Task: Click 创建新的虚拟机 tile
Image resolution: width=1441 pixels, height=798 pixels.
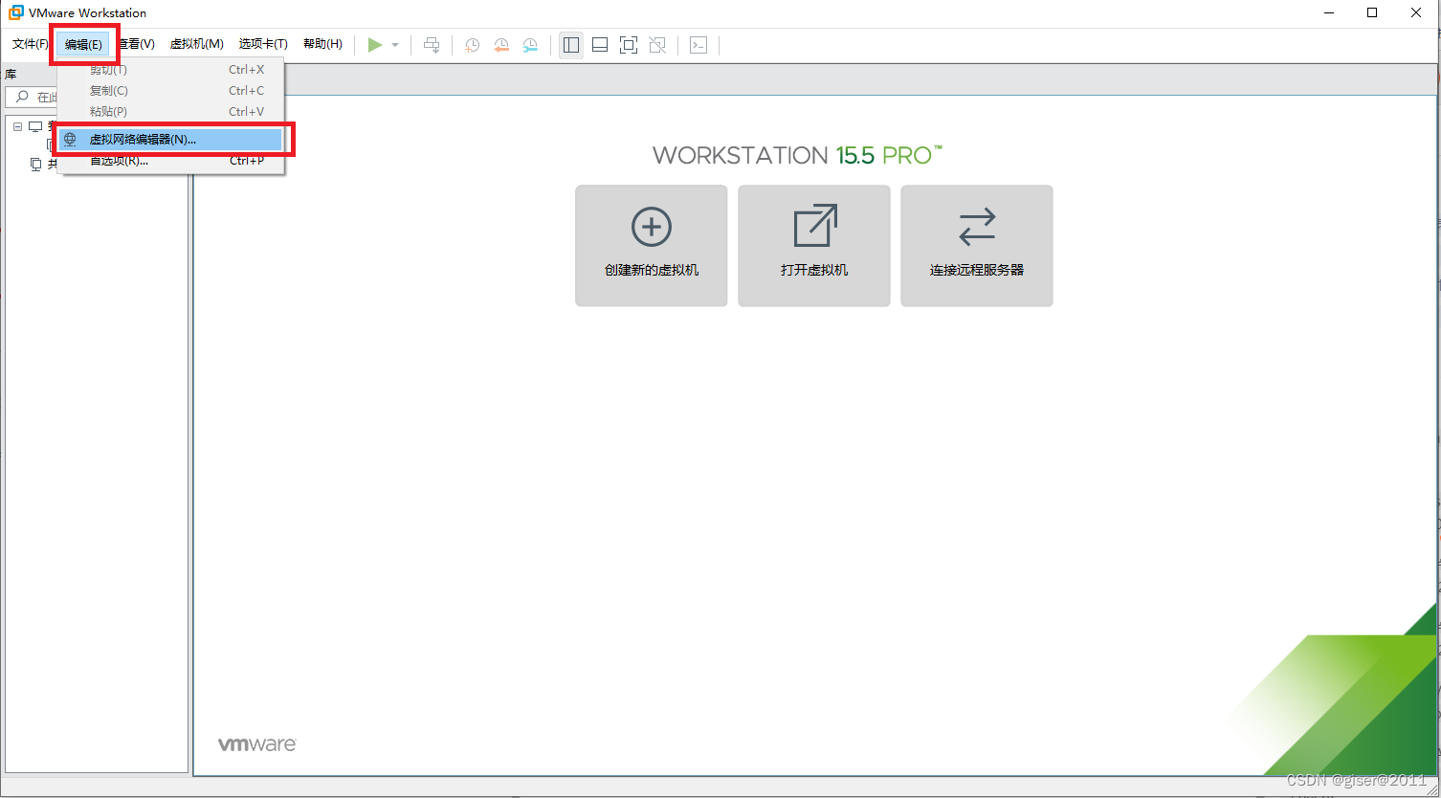Action: coord(651,245)
